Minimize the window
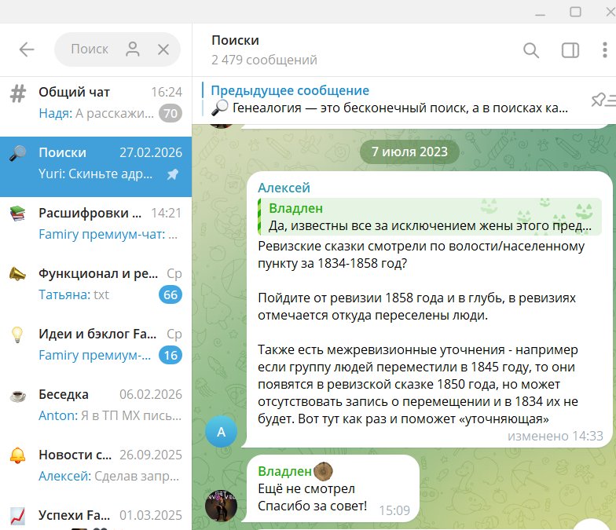Image resolution: width=616 pixels, height=530 pixels. 541,14
